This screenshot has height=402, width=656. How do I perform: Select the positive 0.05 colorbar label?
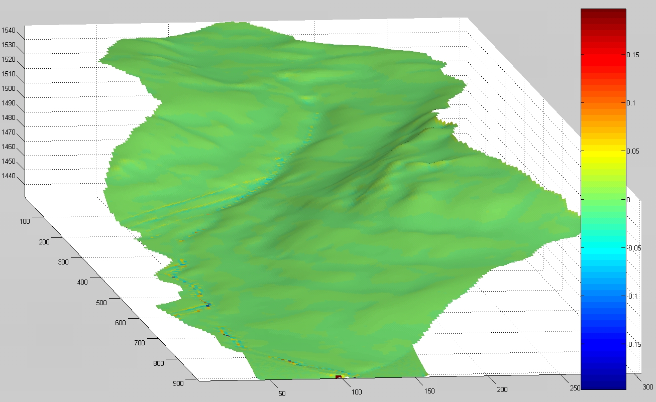coord(633,151)
